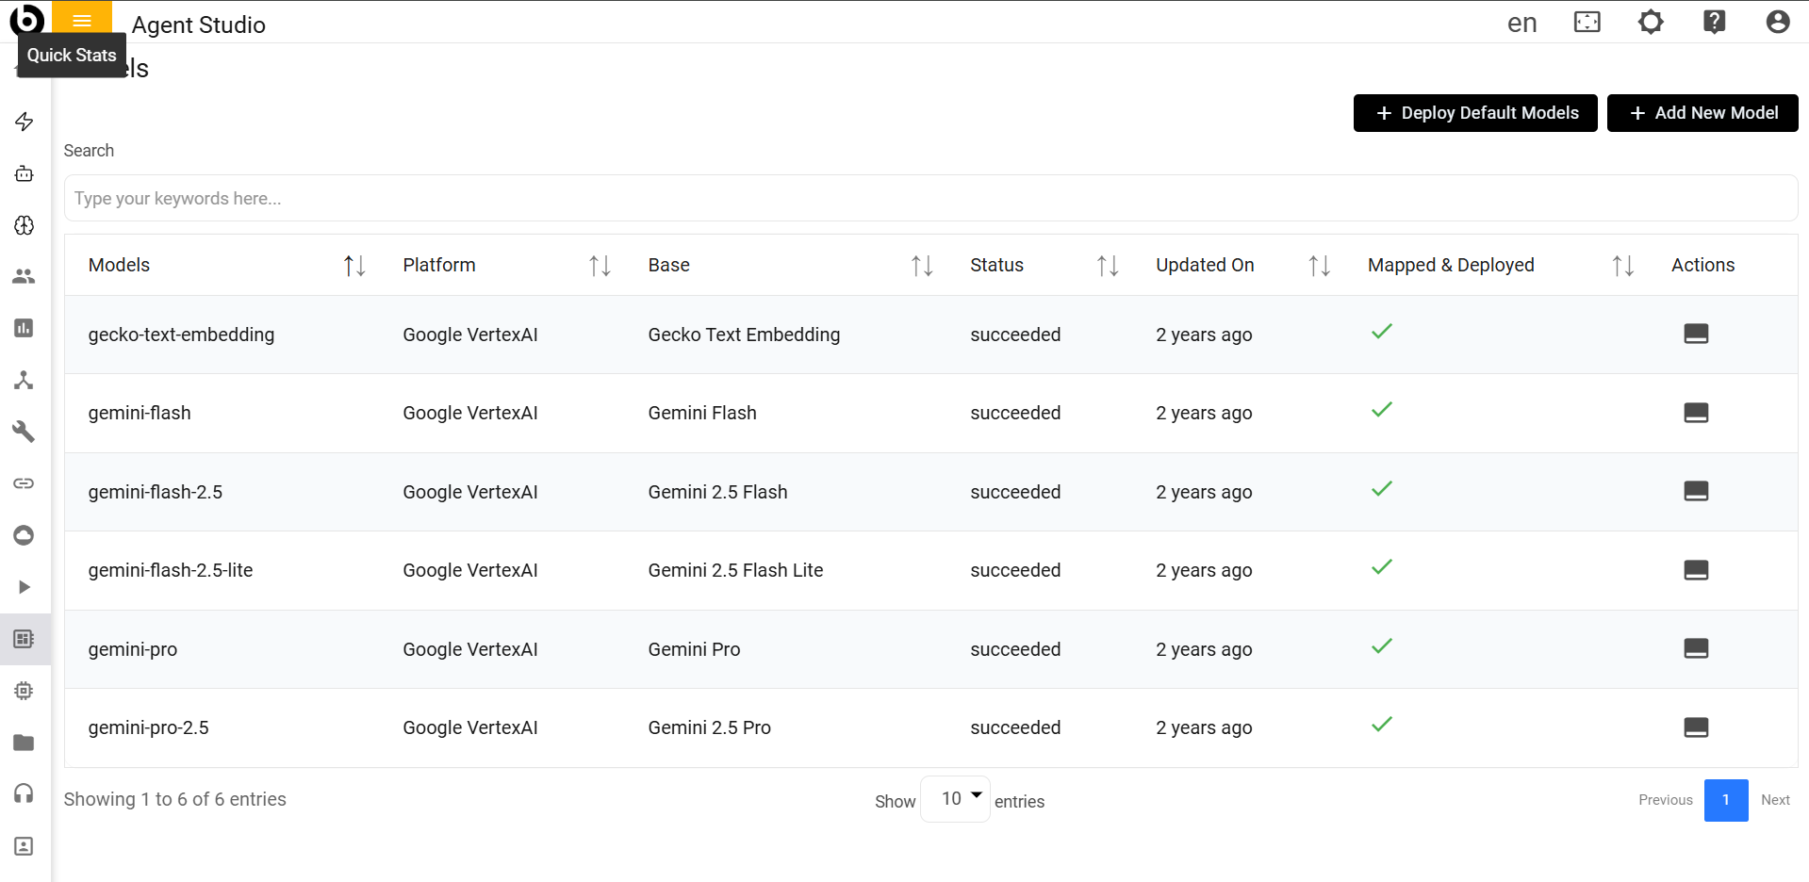Click the action icon for gemini-flash row

1696,413
